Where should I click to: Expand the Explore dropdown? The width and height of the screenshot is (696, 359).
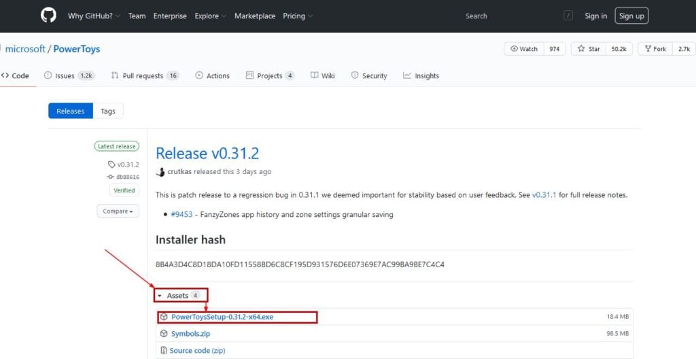[211, 16]
